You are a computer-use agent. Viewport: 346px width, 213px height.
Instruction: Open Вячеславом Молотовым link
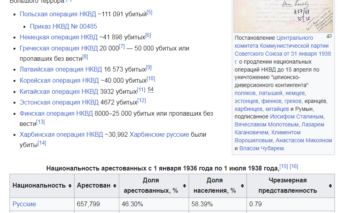[266, 124]
